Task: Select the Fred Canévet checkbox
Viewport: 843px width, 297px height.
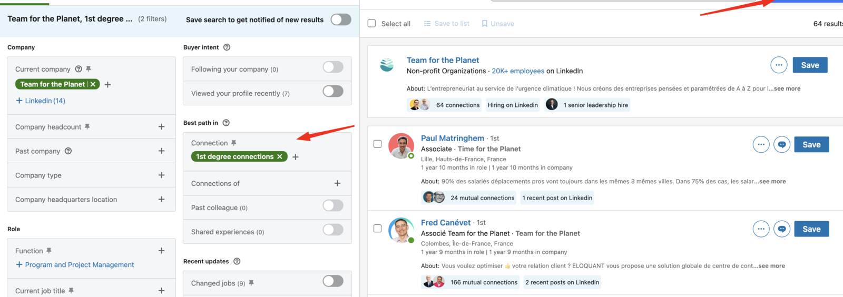Action: pos(377,228)
